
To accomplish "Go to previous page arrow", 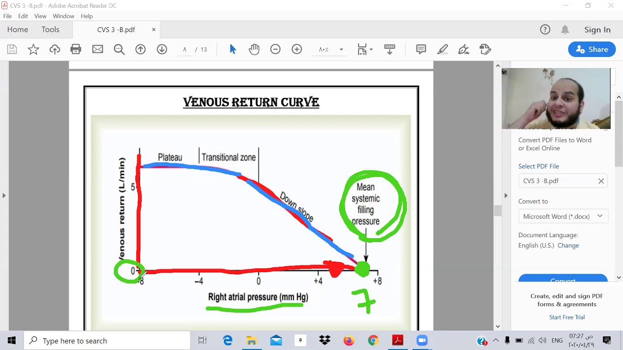I will tap(140, 49).
